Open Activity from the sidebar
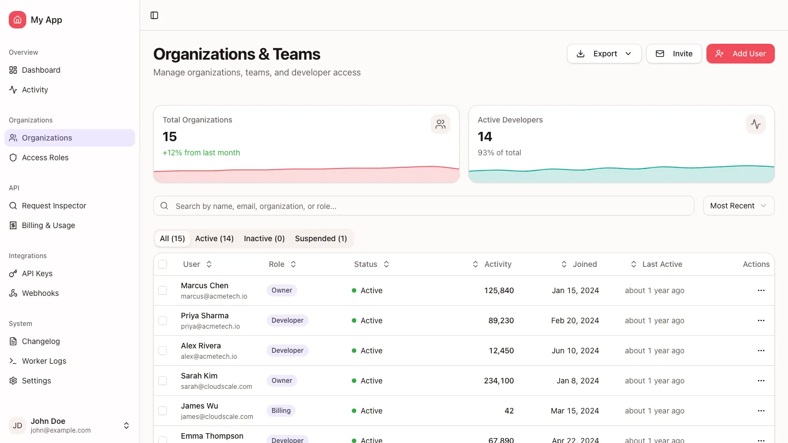 35,90
